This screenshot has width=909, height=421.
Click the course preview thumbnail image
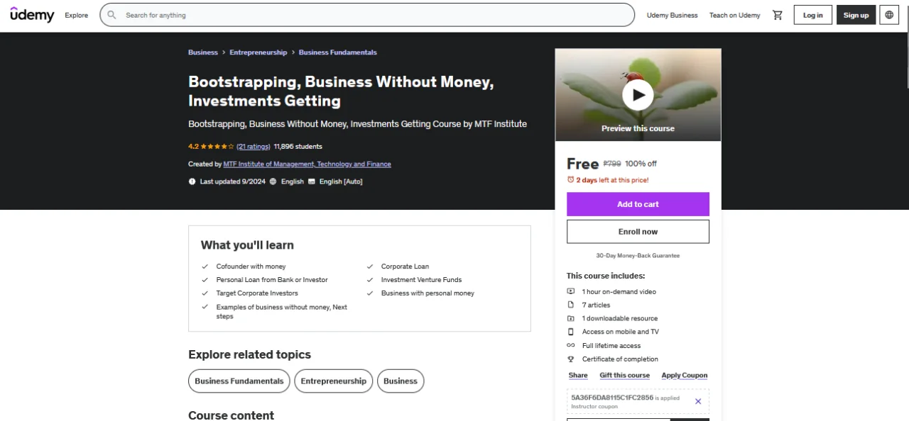click(638, 95)
